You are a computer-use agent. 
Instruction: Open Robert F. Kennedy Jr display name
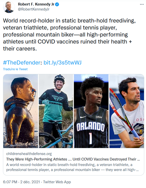pos(36,4)
